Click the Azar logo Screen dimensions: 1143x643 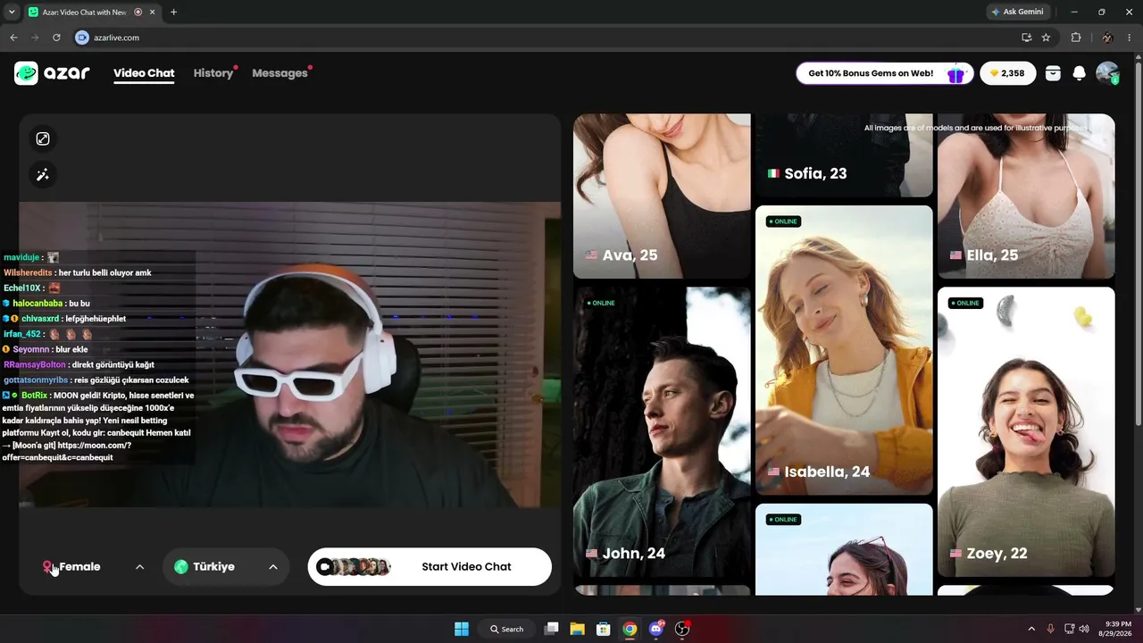[x=52, y=73]
